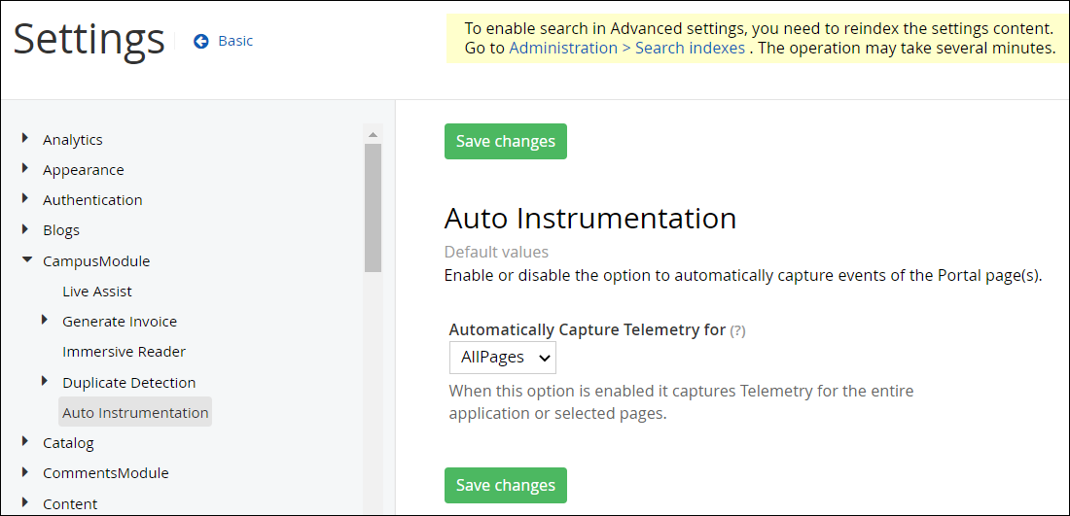The height and width of the screenshot is (516, 1070).
Task: Expand the Authentication node arrow
Action: pos(25,199)
